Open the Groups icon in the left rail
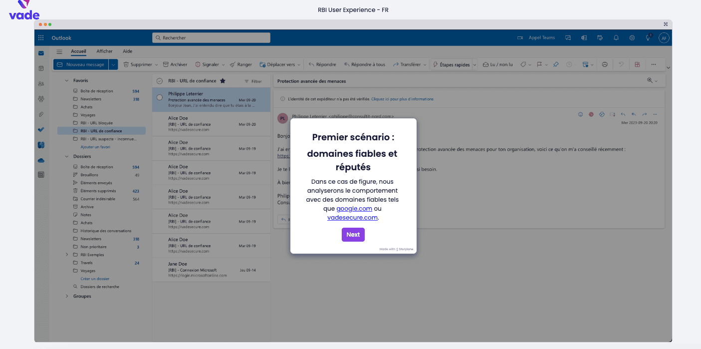The image size is (701, 349). click(41, 99)
